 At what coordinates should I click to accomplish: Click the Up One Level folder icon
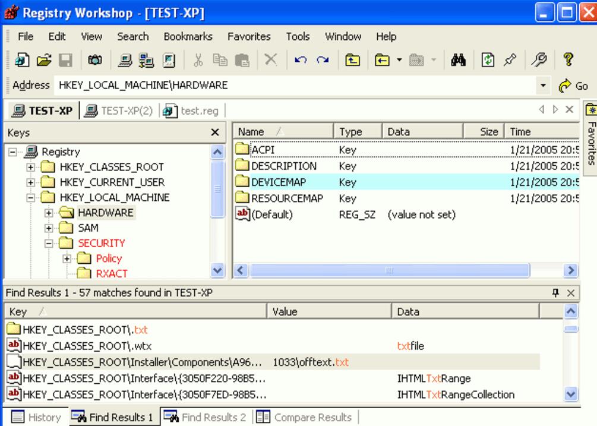tap(352, 61)
